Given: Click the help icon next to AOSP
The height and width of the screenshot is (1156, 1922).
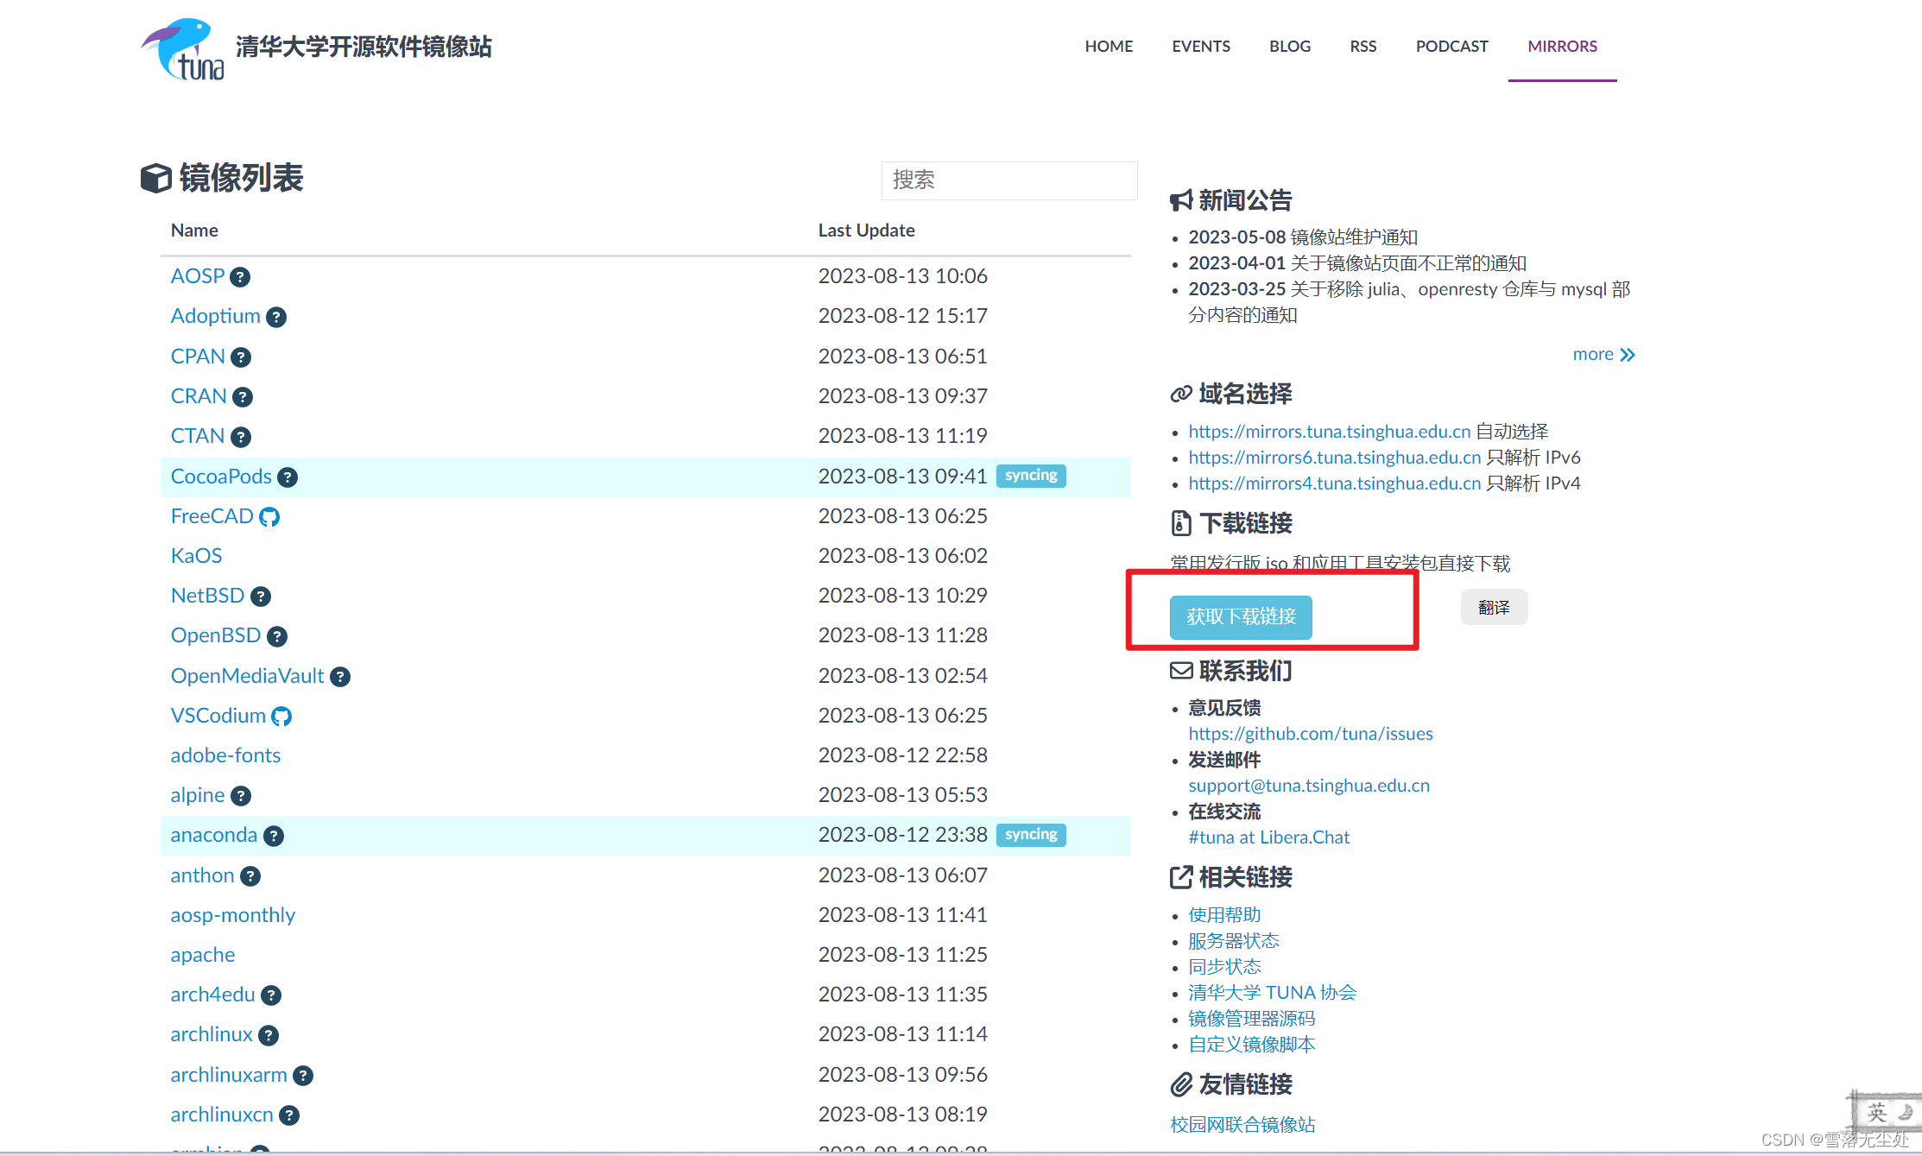Looking at the screenshot, I should click(x=241, y=277).
